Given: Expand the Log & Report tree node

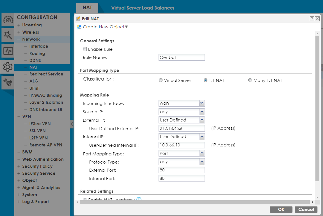Looking at the screenshot, I should [x=19, y=202].
